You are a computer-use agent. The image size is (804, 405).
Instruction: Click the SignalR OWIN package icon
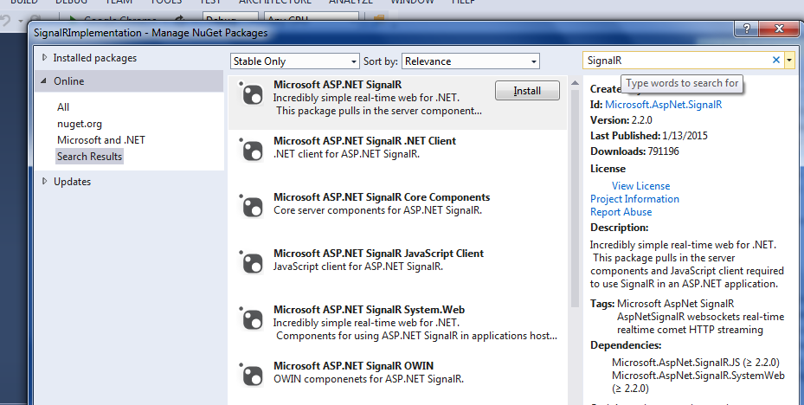(251, 376)
